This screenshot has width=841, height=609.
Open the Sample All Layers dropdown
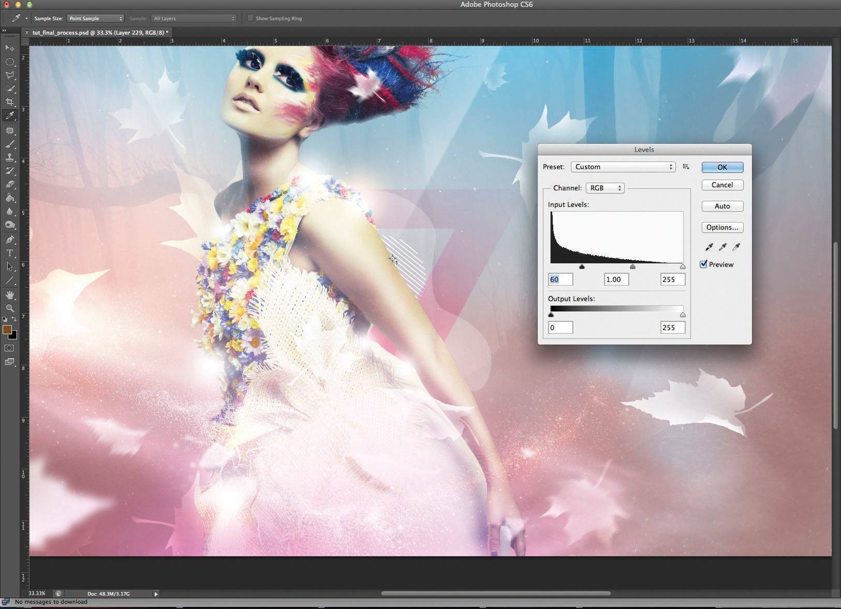point(194,18)
